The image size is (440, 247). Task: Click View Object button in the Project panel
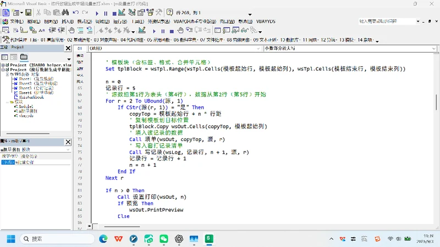point(13,57)
